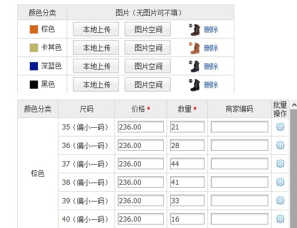Focus the price field for size 35
The width and height of the screenshot is (297, 228).
click(x=141, y=127)
